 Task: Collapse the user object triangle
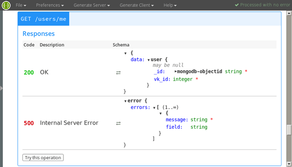click(149, 60)
